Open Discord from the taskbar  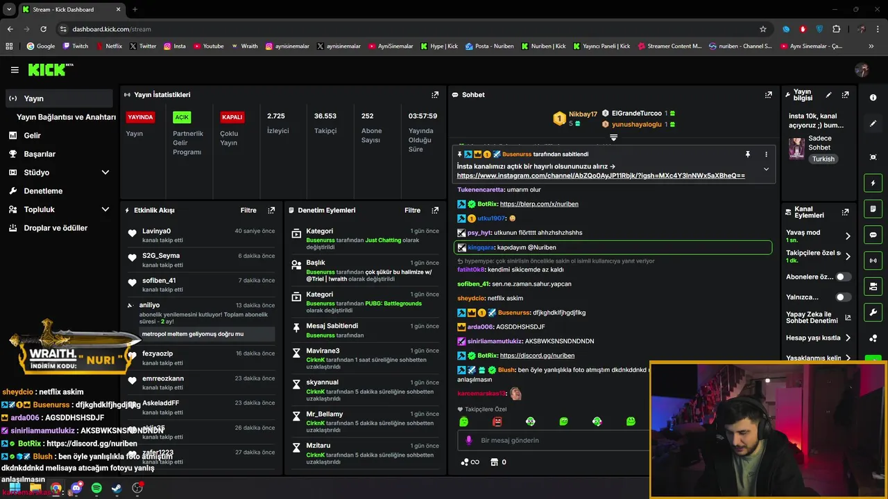point(76,489)
